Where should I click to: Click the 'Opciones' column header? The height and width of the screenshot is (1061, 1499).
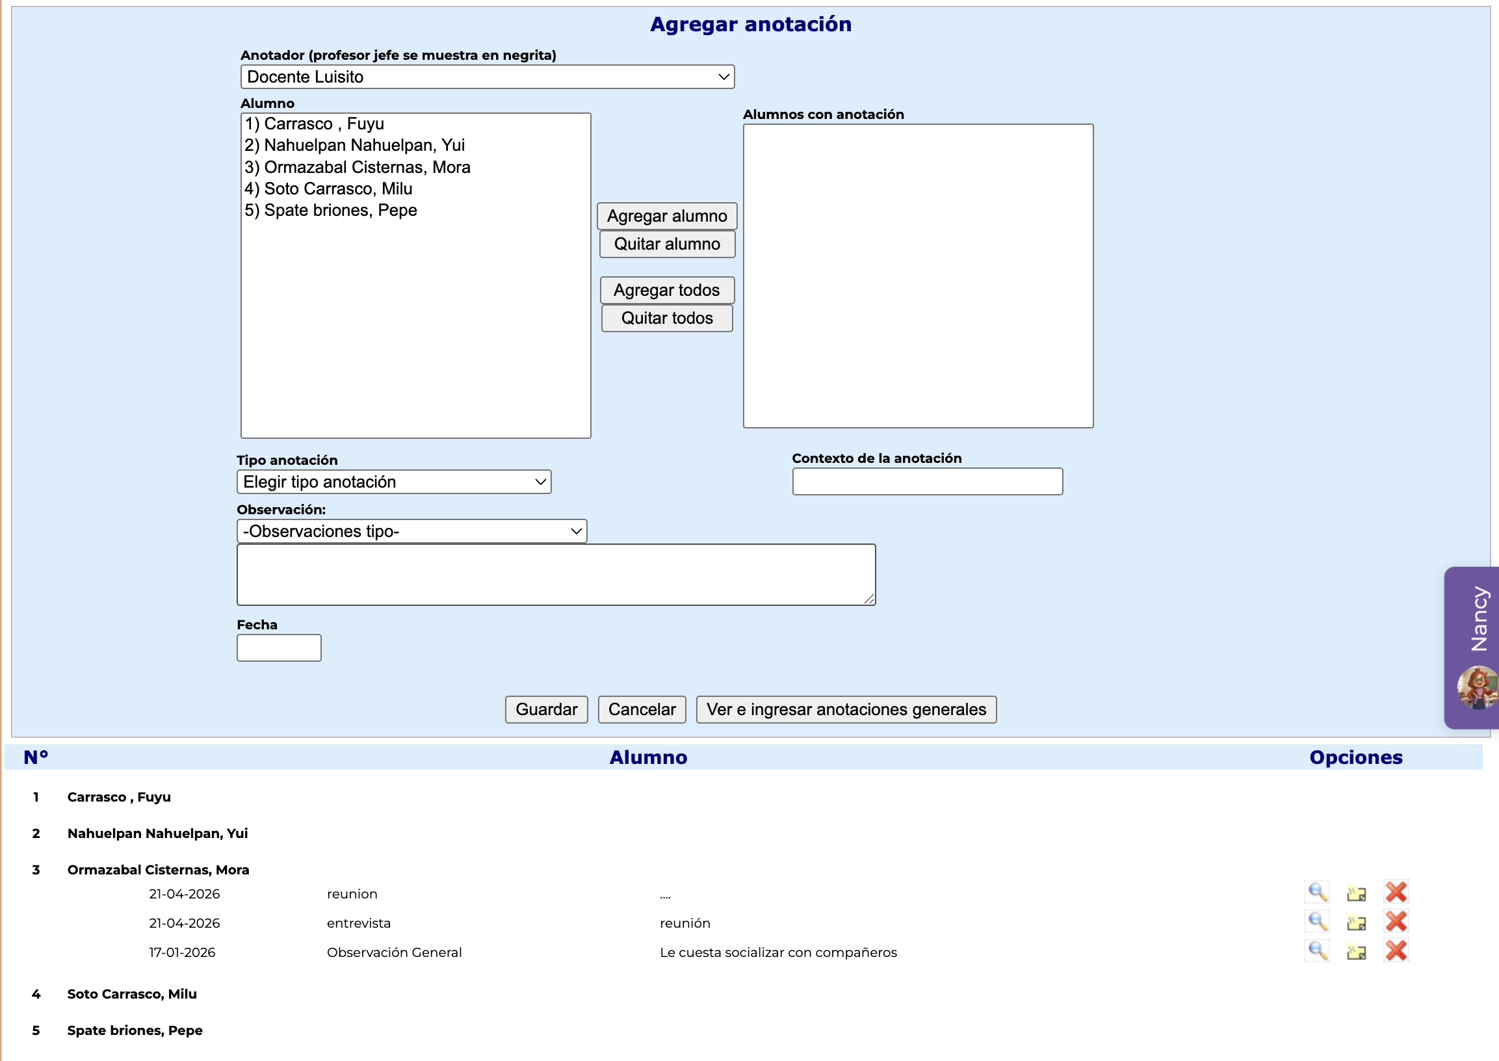tap(1356, 758)
